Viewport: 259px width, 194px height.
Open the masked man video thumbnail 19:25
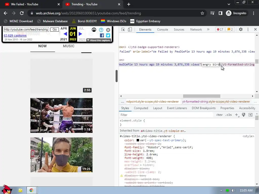[x=61, y=155]
